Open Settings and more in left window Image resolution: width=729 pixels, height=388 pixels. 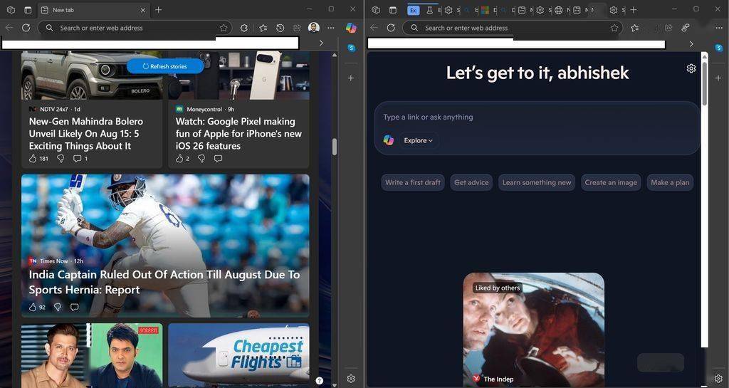(x=330, y=28)
